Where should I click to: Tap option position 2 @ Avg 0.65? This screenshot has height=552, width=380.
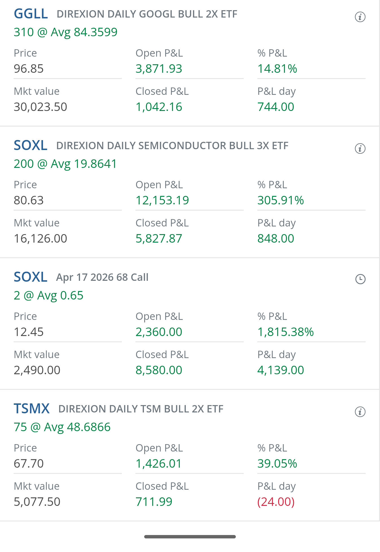(49, 296)
